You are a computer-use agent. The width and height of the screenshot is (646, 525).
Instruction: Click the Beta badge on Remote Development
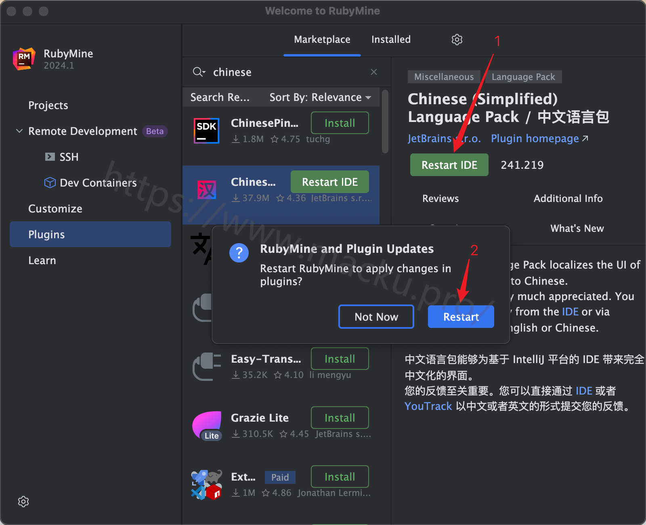(155, 131)
